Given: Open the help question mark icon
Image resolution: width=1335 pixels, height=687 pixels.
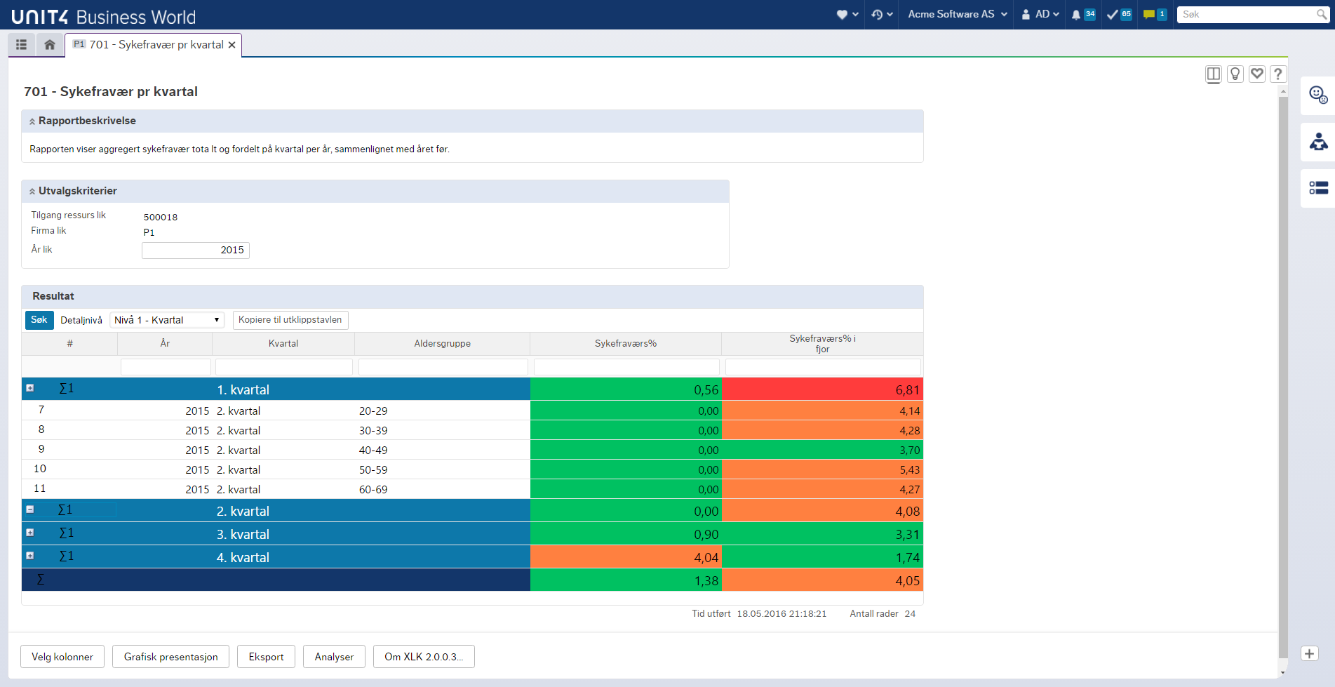Looking at the screenshot, I should (x=1278, y=74).
